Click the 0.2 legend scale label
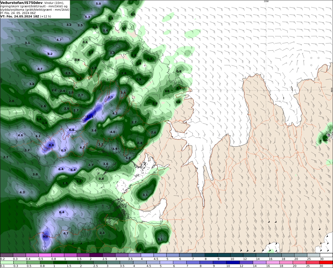Screen dimensions: 333x268 pos(2,259)
